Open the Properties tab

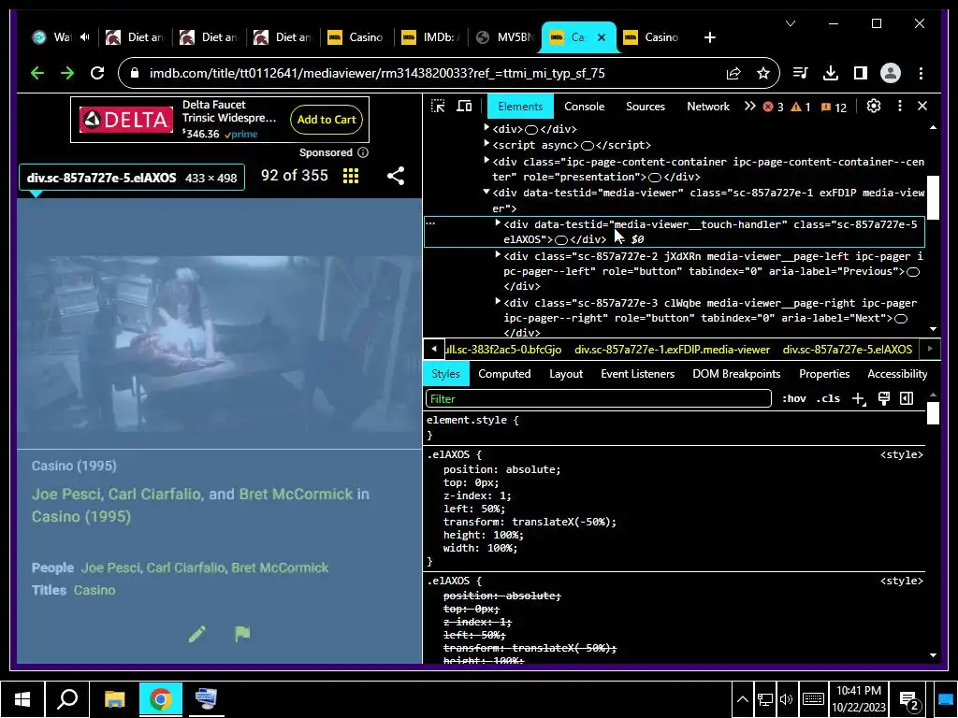pos(824,374)
